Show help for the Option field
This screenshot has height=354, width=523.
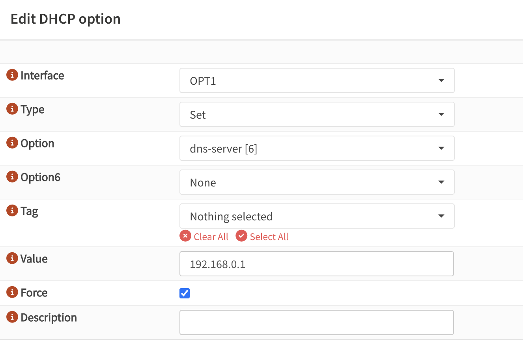(12, 142)
